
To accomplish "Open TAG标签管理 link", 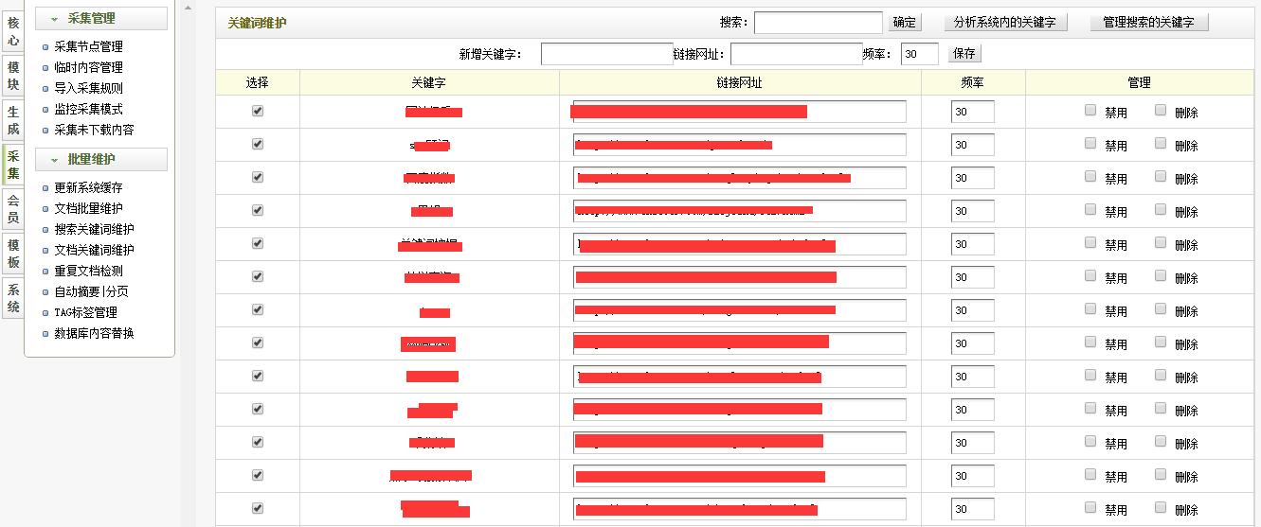I will click(x=85, y=312).
